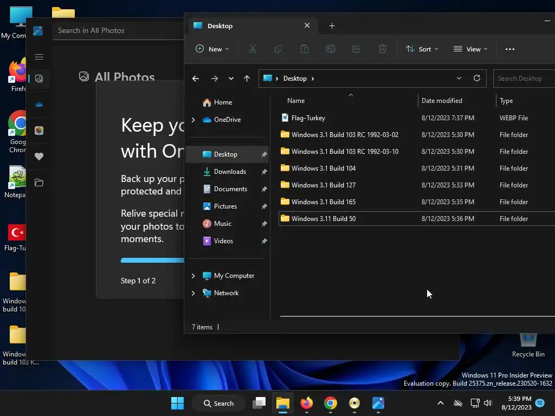Image resolution: width=555 pixels, height=416 pixels.
Task: Add a new File Explorer tab
Action: click(x=332, y=26)
